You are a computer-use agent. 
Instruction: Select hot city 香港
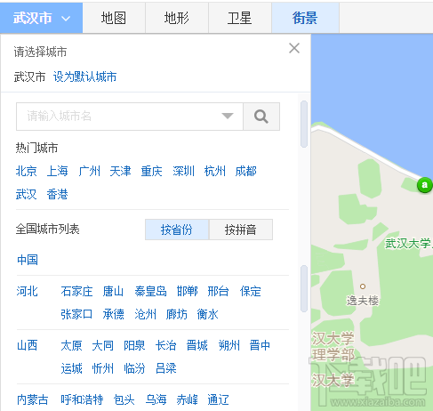point(58,195)
